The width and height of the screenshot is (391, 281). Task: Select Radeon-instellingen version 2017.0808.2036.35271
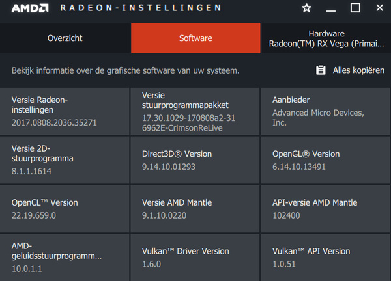[54, 122]
